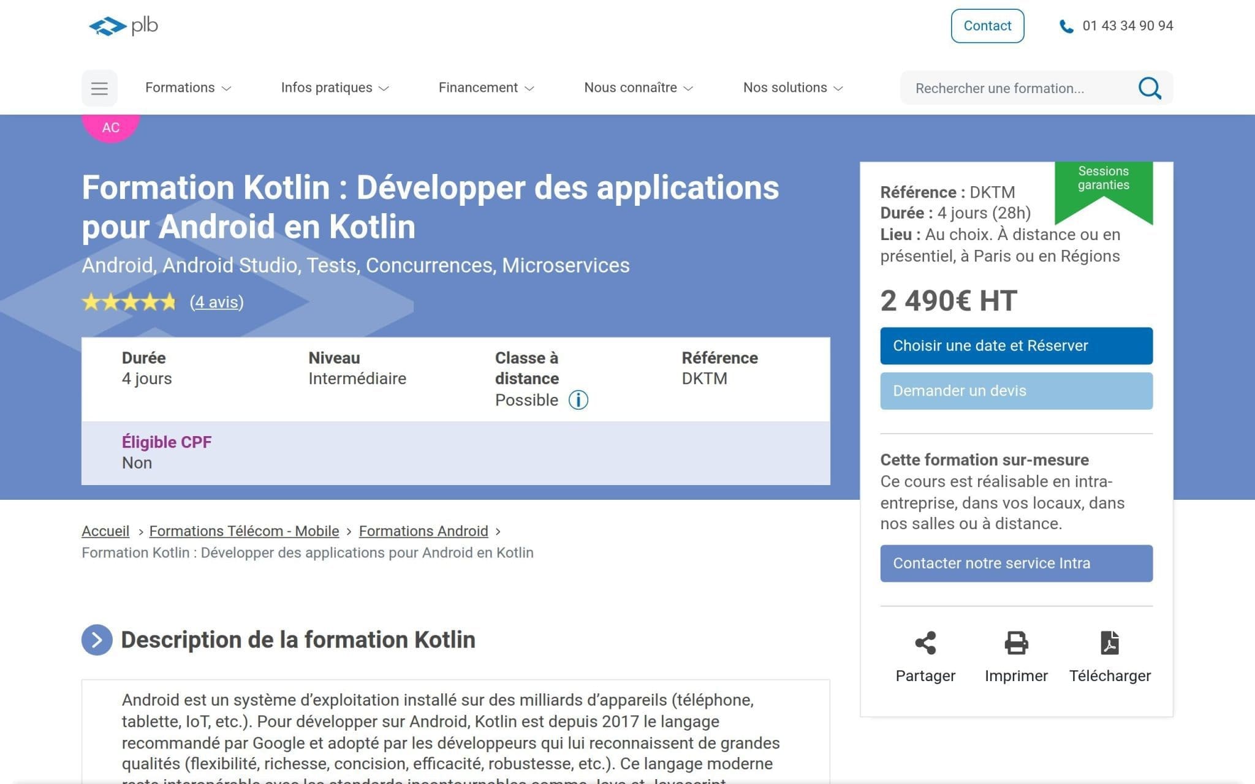Click the pink AC badge

point(111,127)
